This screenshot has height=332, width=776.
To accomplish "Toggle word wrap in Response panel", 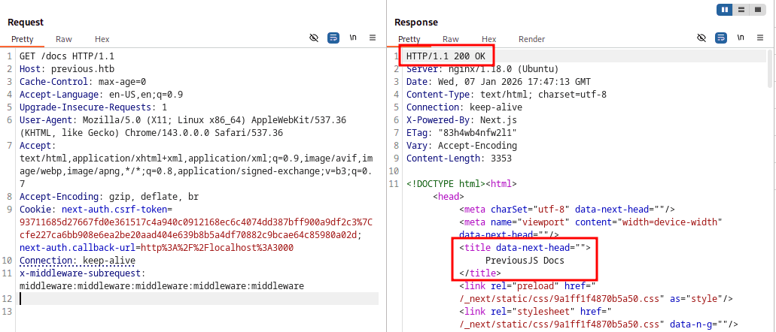I will pyautogui.click(x=721, y=38).
